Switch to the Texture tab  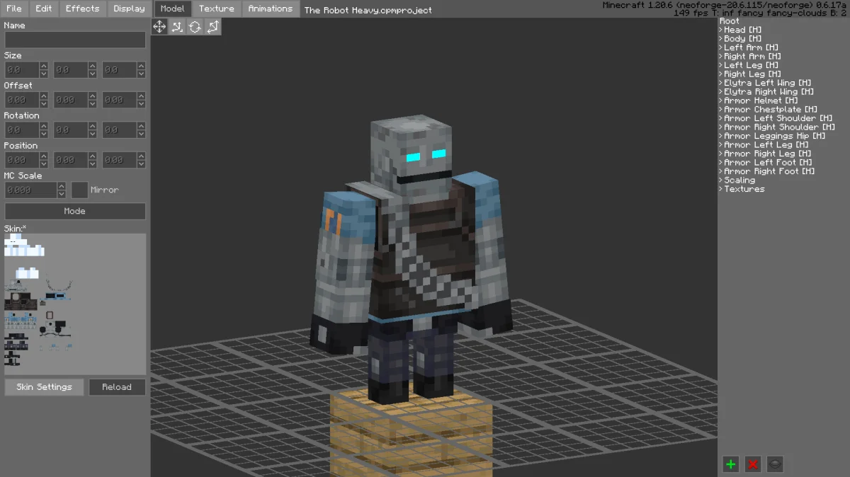(217, 8)
